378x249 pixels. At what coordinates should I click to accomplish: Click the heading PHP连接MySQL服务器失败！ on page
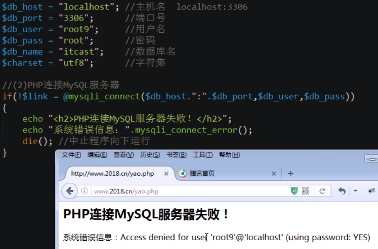(x=145, y=214)
